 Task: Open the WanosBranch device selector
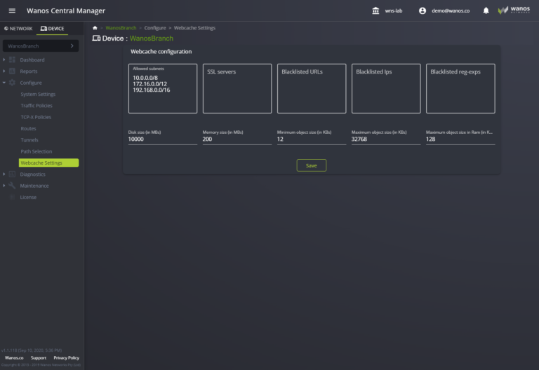pos(40,46)
